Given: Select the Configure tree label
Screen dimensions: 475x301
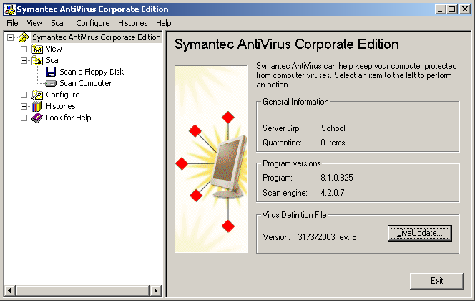Looking at the screenshot, I should coord(63,95).
